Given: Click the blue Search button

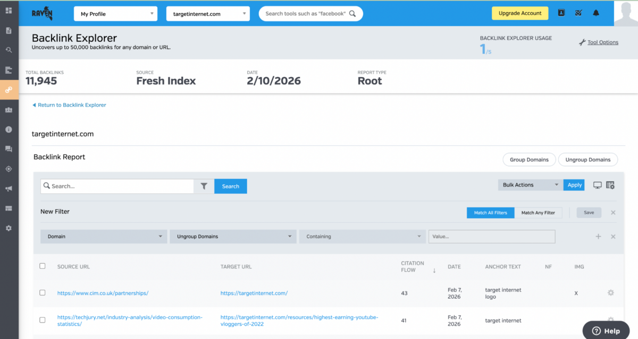Looking at the screenshot, I should point(231,186).
